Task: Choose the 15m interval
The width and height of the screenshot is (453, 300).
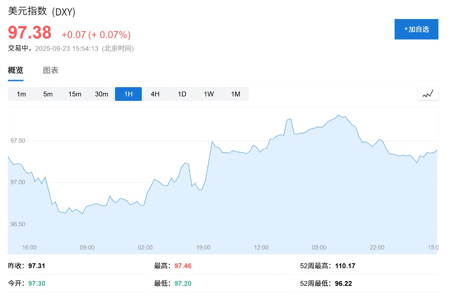Action: click(x=75, y=94)
